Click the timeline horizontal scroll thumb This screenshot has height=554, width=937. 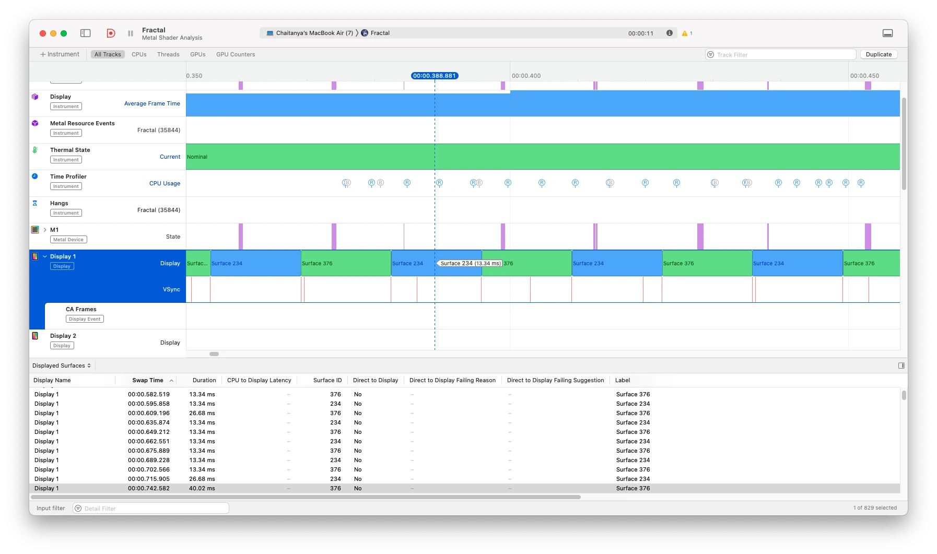click(x=214, y=354)
